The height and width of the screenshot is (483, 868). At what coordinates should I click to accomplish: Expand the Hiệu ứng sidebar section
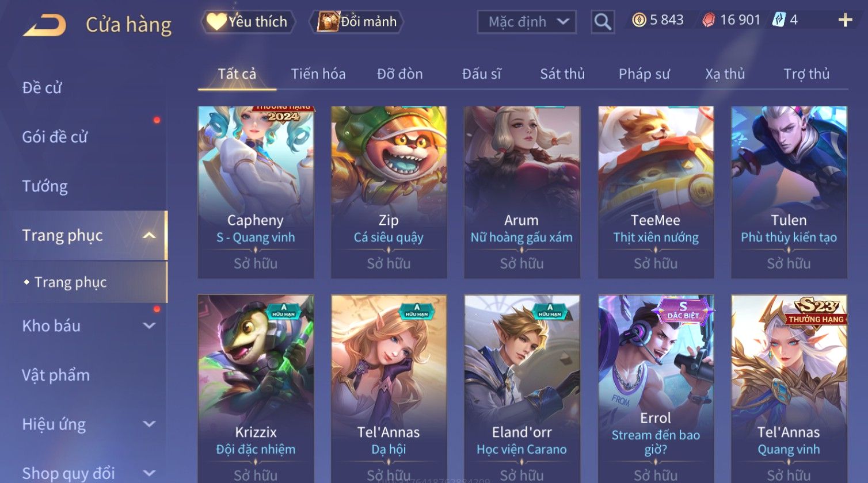click(x=149, y=424)
